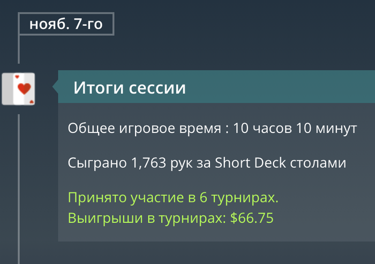Click the Short Deck text
Image resolution: width=375 pixels, height=264 pixels.
click(250, 163)
